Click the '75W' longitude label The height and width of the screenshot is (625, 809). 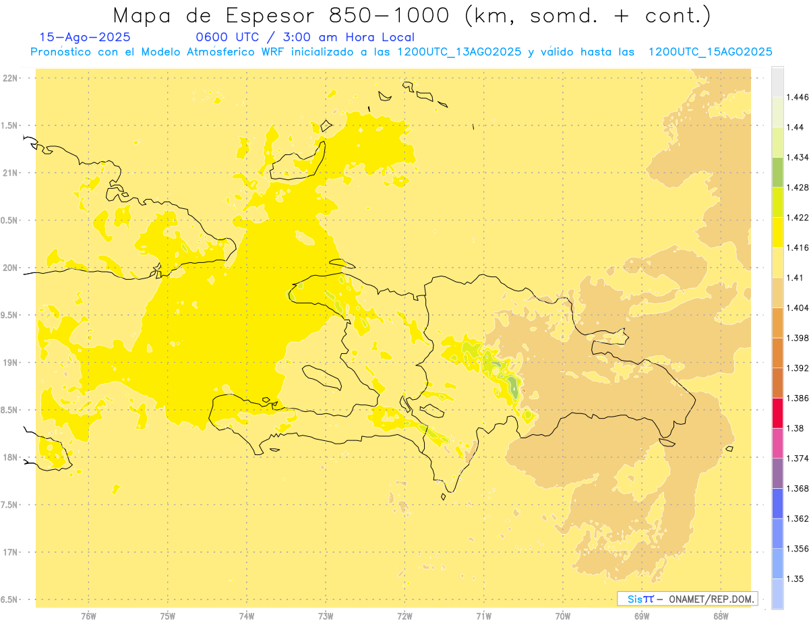(x=167, y=616)
